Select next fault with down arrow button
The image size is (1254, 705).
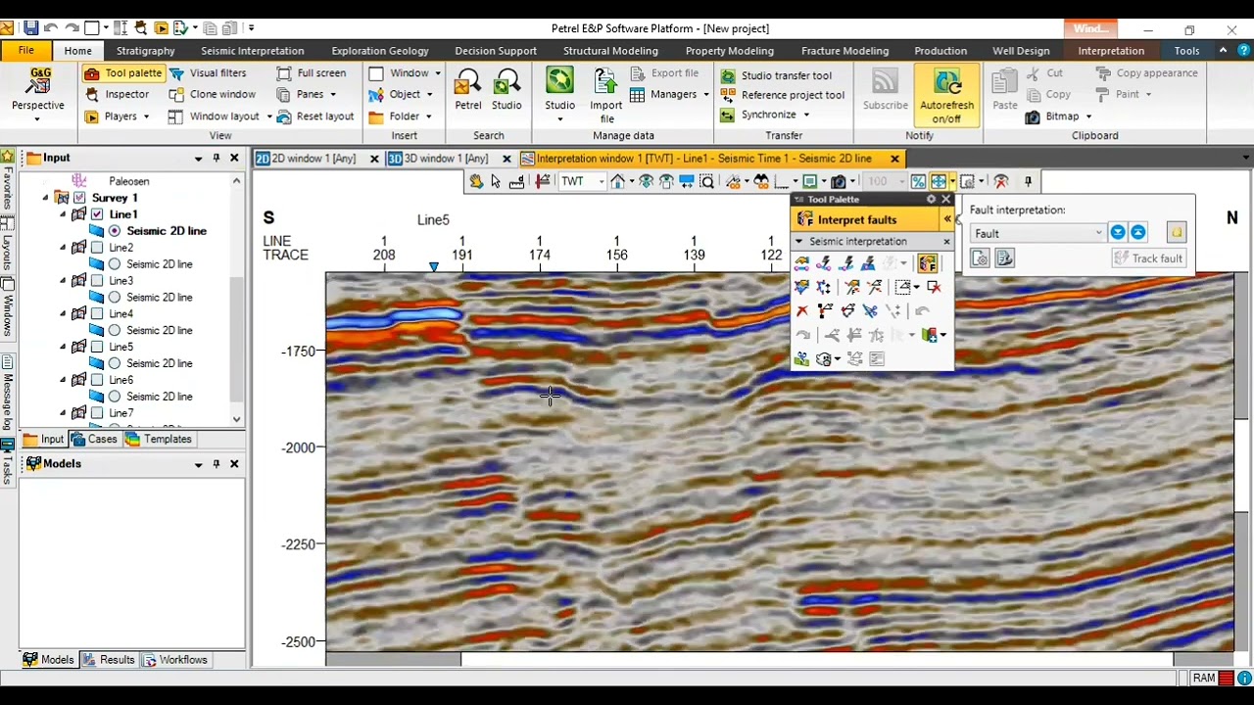pos(1118,233)
